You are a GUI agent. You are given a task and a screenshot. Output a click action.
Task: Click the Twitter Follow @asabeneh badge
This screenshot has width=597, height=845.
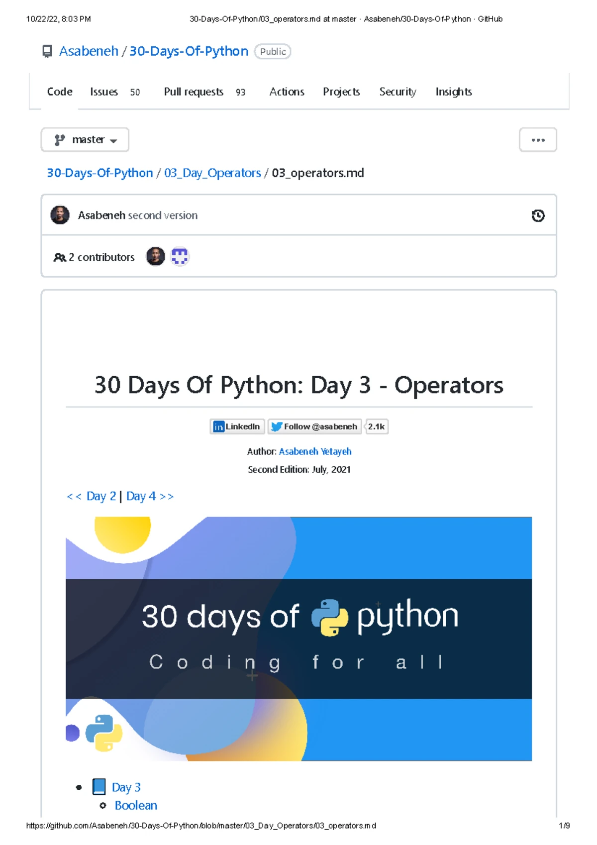pos(315,426)
